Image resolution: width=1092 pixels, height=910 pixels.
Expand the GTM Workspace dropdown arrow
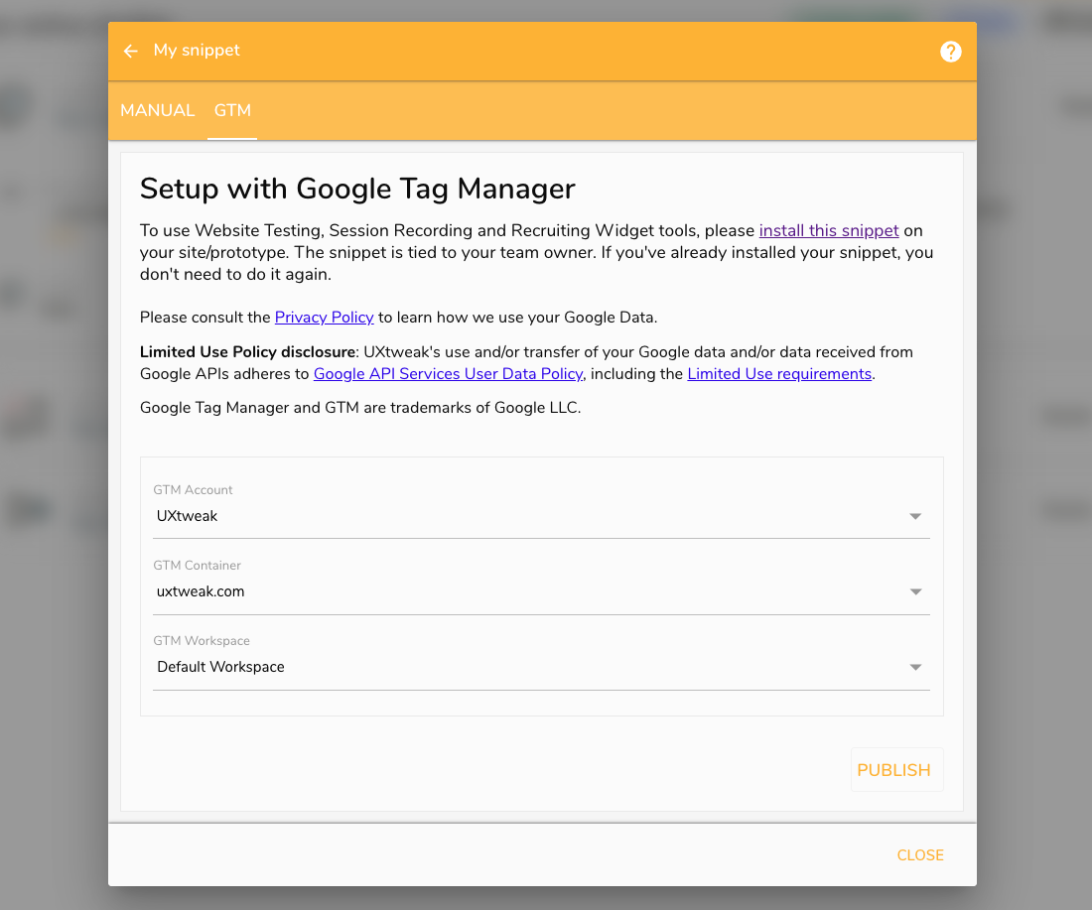coord(915,667)
